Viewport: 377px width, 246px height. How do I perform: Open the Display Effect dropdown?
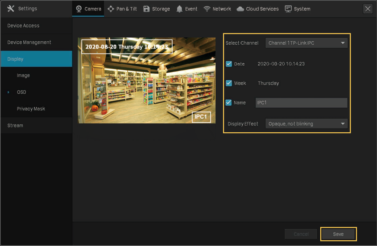click(x=306, y=124)
